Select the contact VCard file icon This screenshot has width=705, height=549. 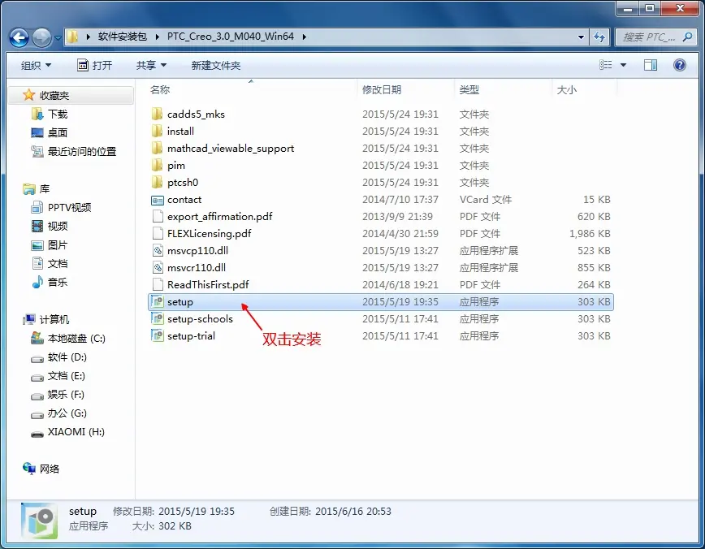click(157, 200)
